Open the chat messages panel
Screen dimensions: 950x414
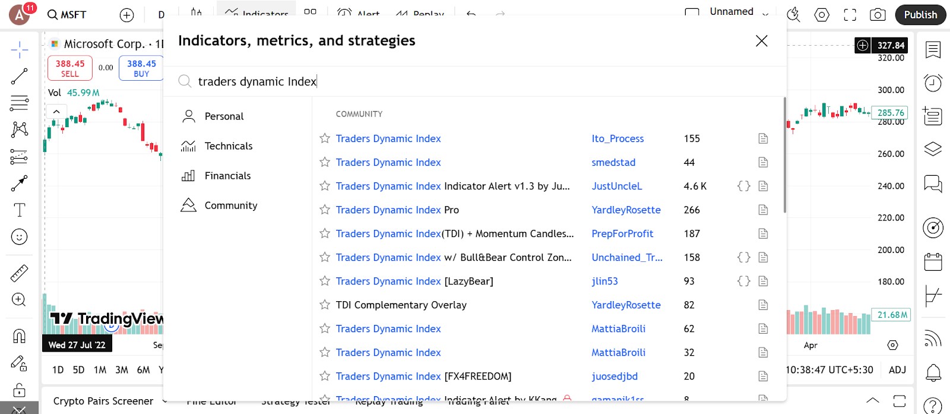coord(933,184)
